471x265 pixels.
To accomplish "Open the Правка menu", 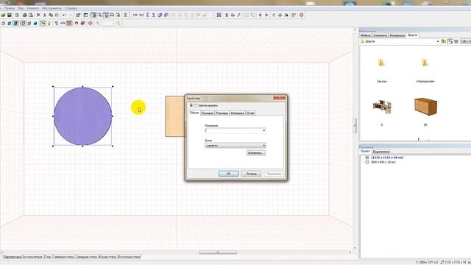I will pyautogui.click(x=10, y=8).
